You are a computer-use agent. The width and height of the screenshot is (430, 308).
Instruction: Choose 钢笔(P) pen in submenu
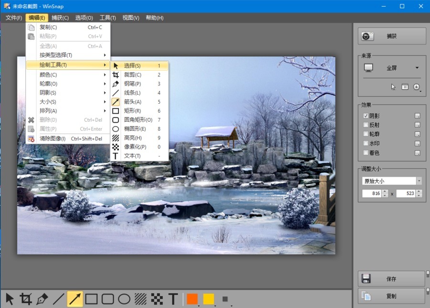140,84
